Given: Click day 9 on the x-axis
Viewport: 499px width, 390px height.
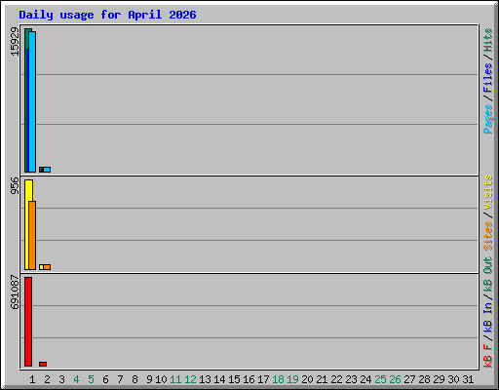Looking at the screenshot, I should pyautogui.click(x=149, y=379).
